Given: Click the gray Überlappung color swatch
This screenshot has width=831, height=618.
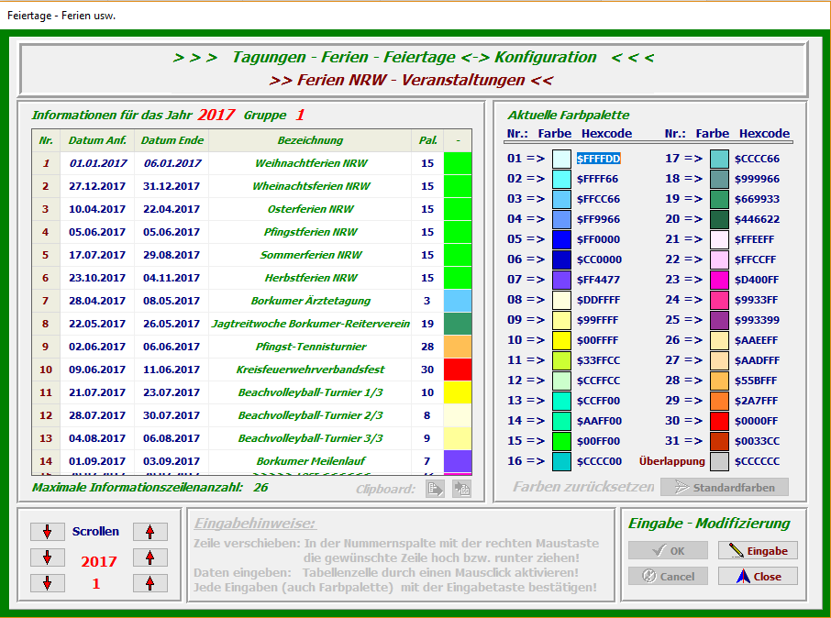Looking at the screenshot, I should pyautogui.click(x=719, y=461).
